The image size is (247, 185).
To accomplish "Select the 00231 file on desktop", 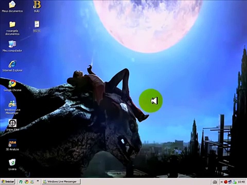I will (37, 26).
